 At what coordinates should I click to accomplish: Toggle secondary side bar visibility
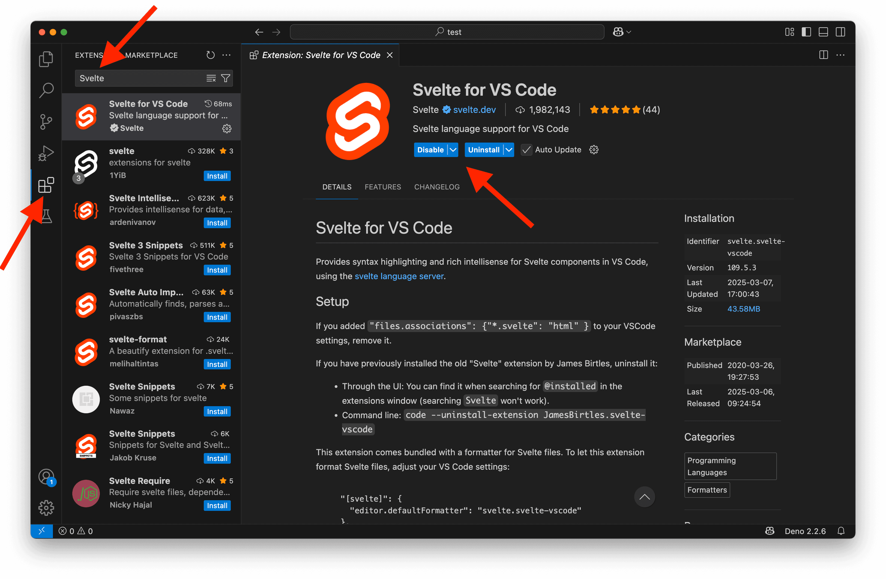tap(840, 32)
